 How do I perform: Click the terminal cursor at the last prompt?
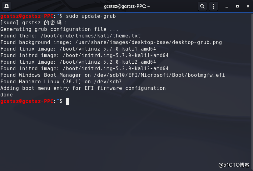click(67, 101)
